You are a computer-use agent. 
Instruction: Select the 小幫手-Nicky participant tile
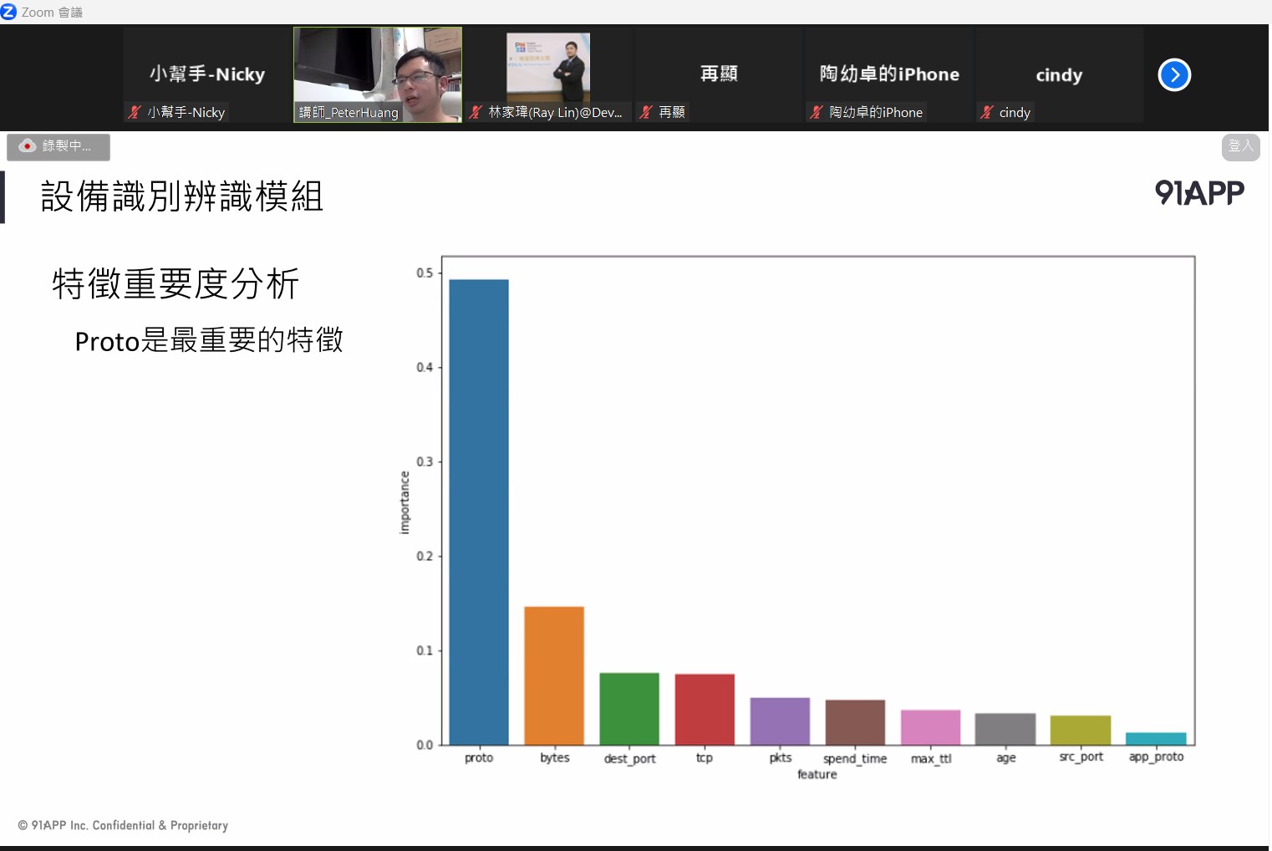(x=207, y=74)
